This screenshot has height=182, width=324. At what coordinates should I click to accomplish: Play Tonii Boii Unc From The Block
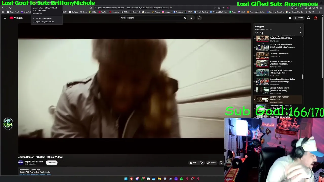(x=278, y=64)
